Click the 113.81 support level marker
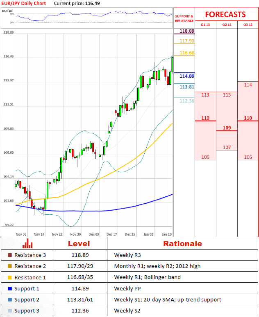The height and width of the screenshot is (317, 259). [x=187, y=87]
